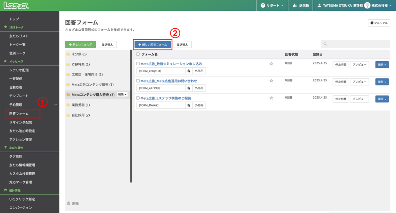The image size is (396, 213).
Task: Check the Meta広告_数値シミュレーション申し込み checkbox
Action: [x=138, y=64]
